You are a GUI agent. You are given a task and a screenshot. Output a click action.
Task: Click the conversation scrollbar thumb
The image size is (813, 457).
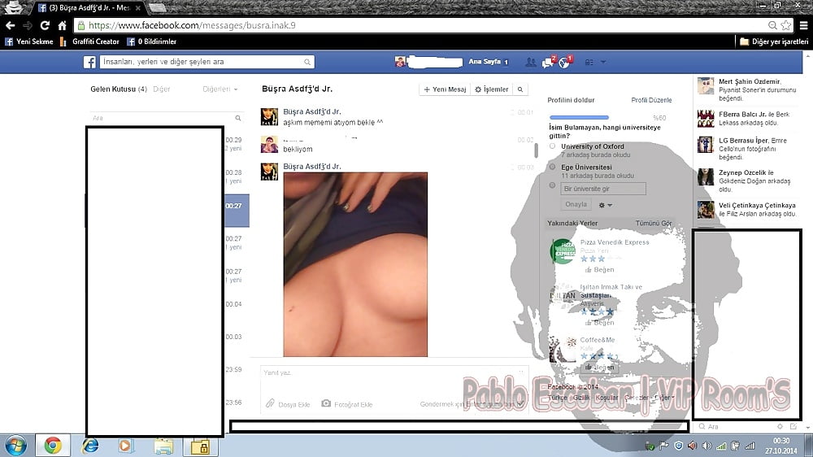pos(536,150)
